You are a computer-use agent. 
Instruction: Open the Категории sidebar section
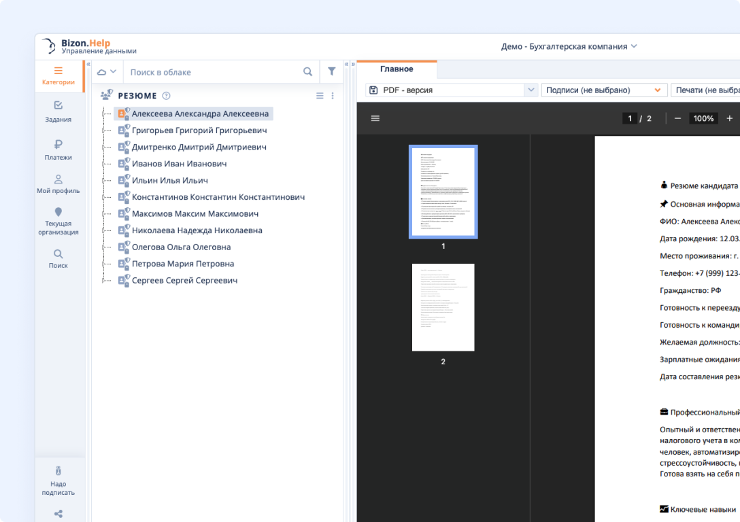click(x=58, y=75)
